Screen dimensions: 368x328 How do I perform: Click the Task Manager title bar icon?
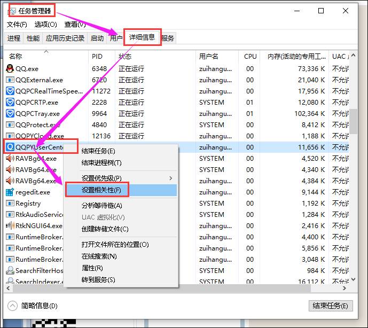(x=12, y=11)
